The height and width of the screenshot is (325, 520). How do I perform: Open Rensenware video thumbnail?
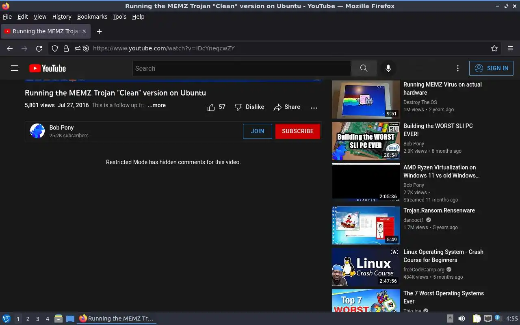pyautogui.click(x=366, y=225)
